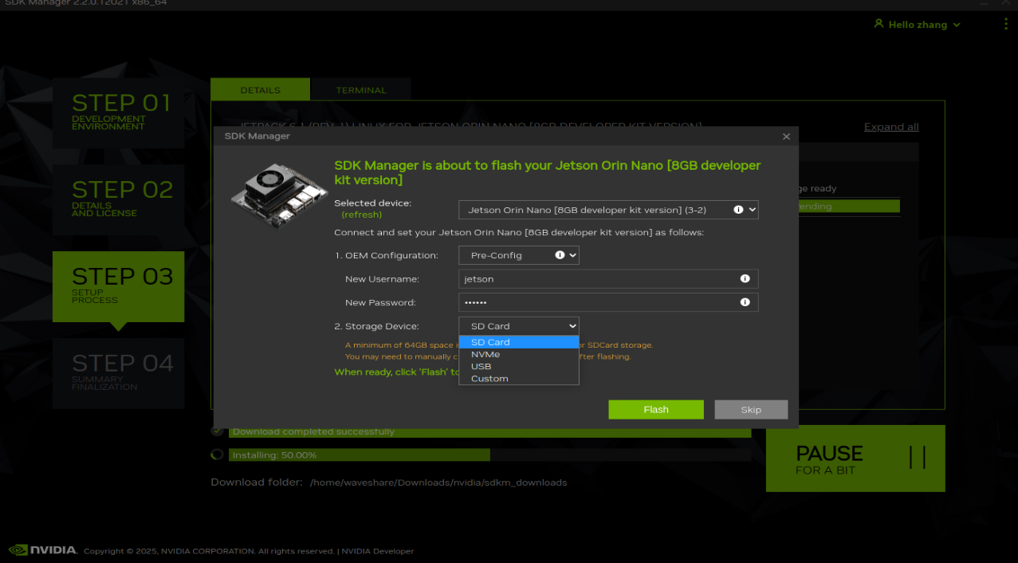Click the '2. Storage Device:' label

[376, 326]
